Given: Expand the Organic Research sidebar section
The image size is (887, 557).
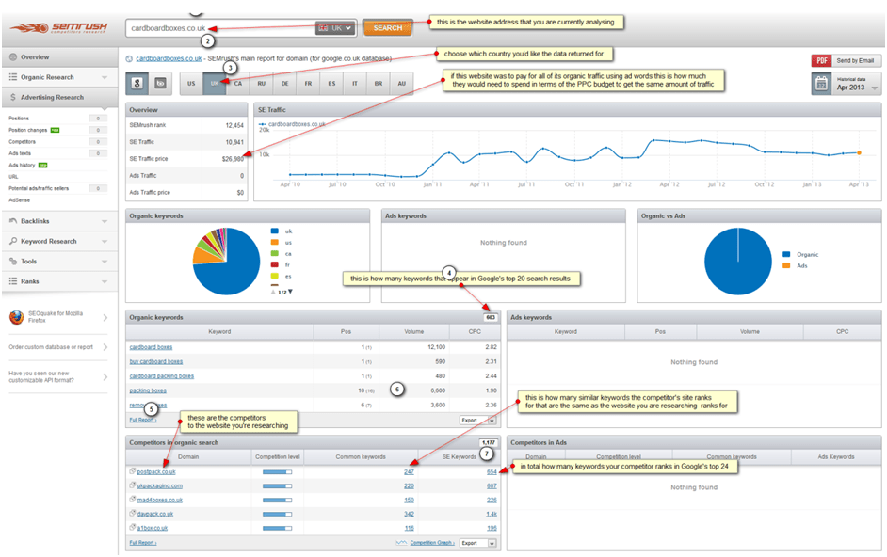Looking at the screenshot, I should [105, 77].
